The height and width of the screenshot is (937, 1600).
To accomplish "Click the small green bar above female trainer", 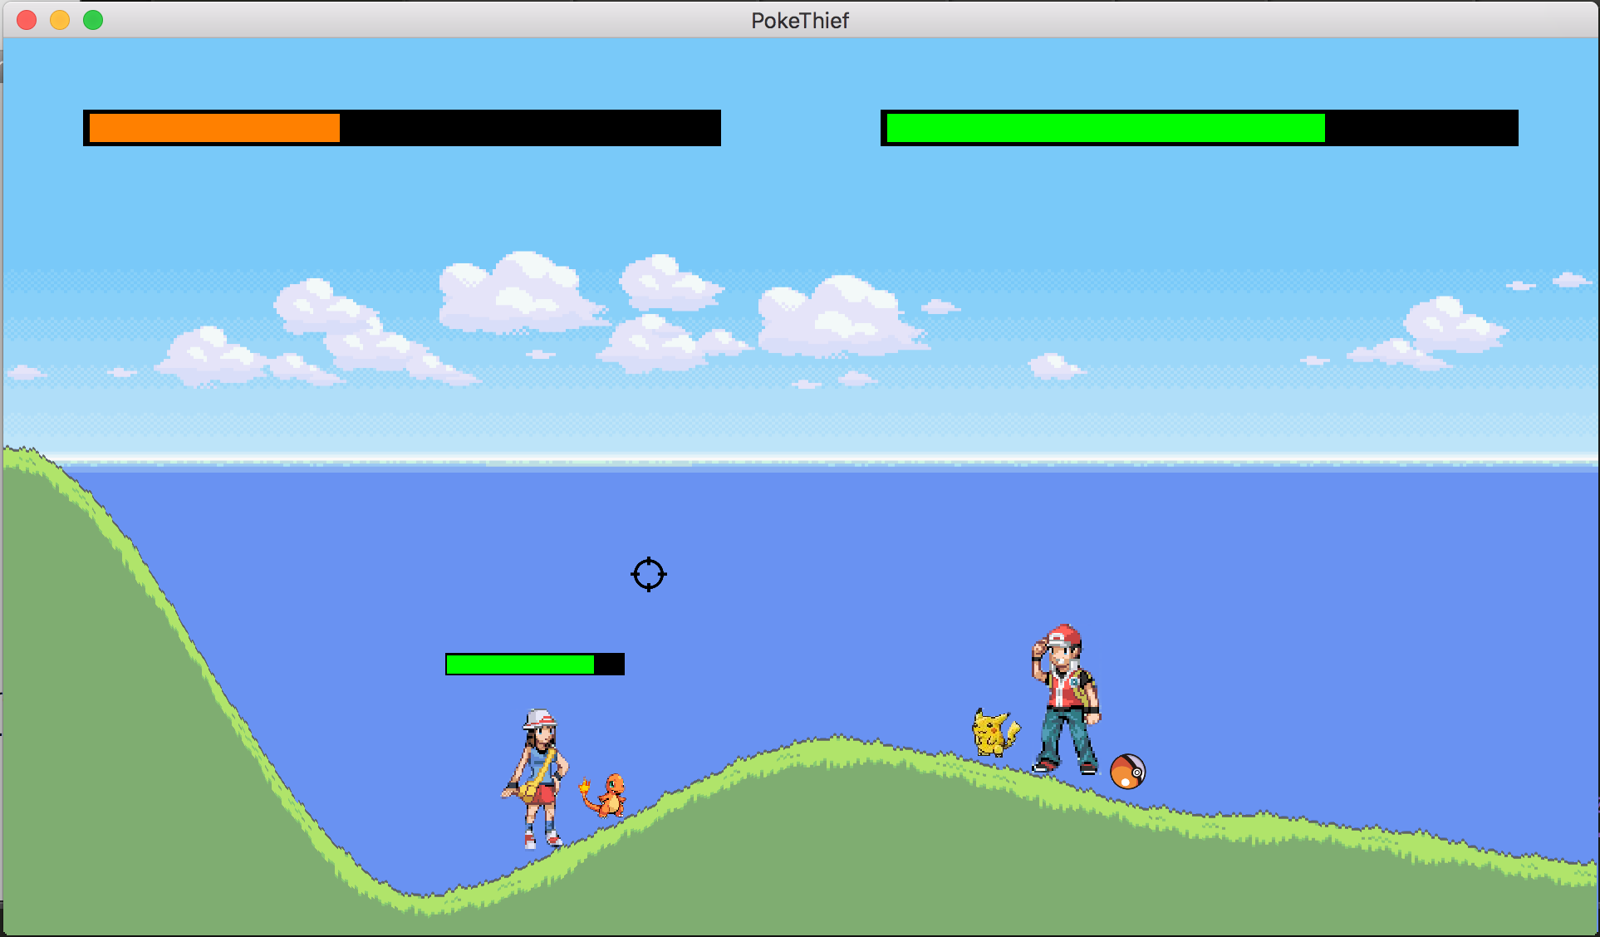I will click(x=520, y=665).
